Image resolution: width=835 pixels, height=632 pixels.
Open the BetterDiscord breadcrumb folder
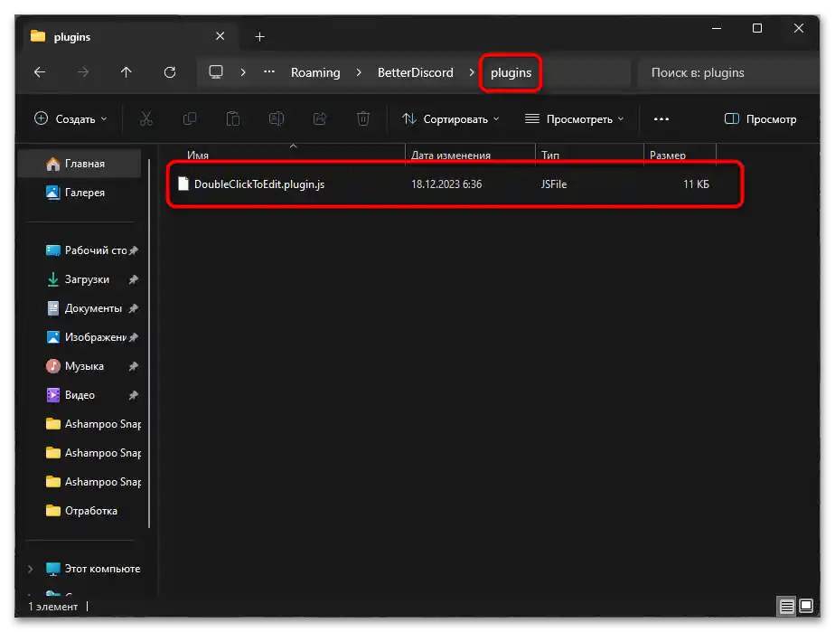point(416,72)
